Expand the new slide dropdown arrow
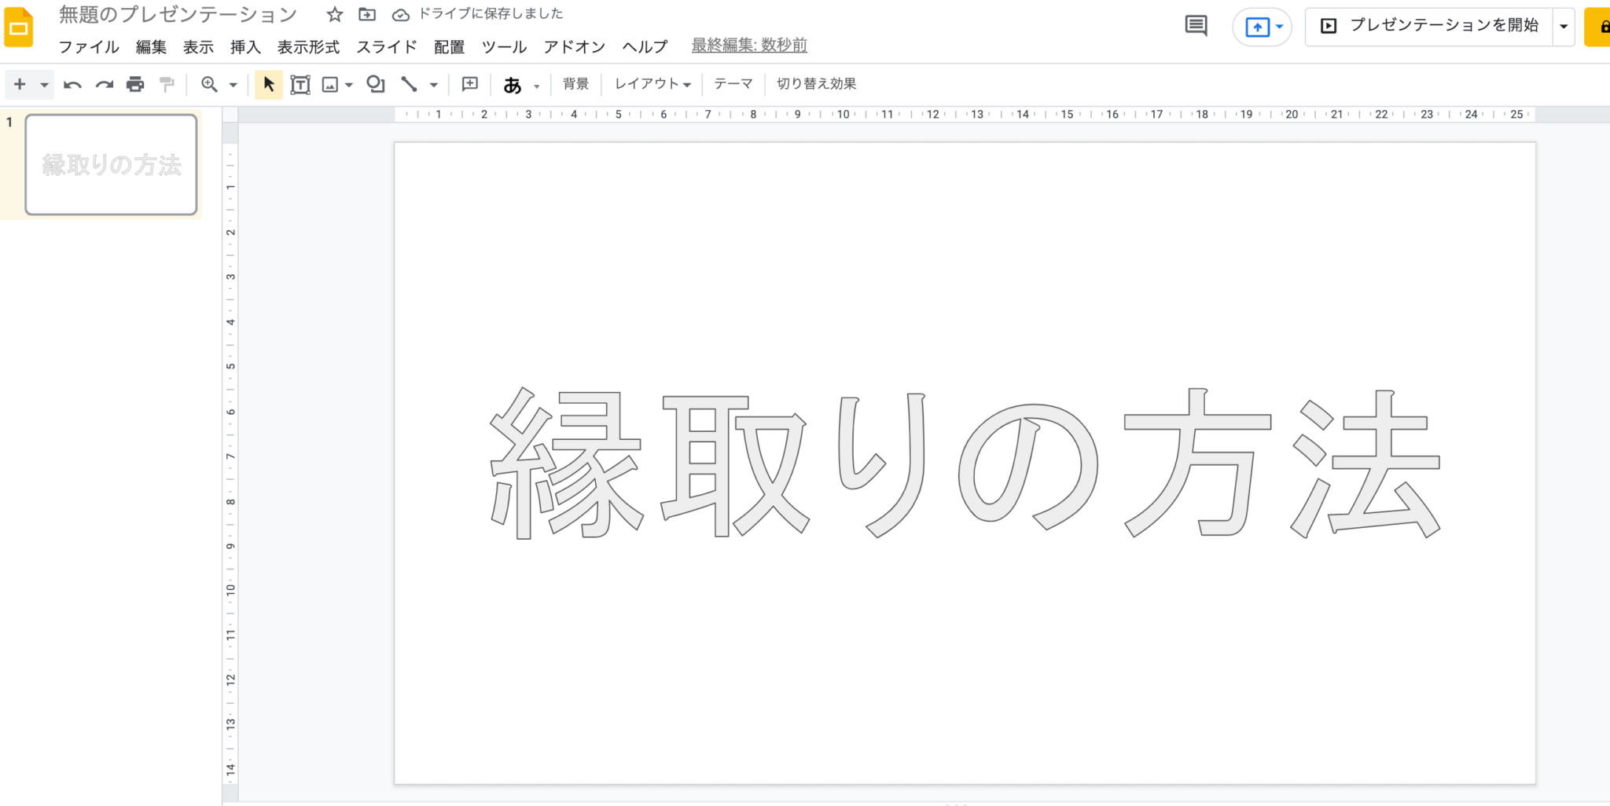The width and height of the screenshot is (1610, 806). (44, 85)
